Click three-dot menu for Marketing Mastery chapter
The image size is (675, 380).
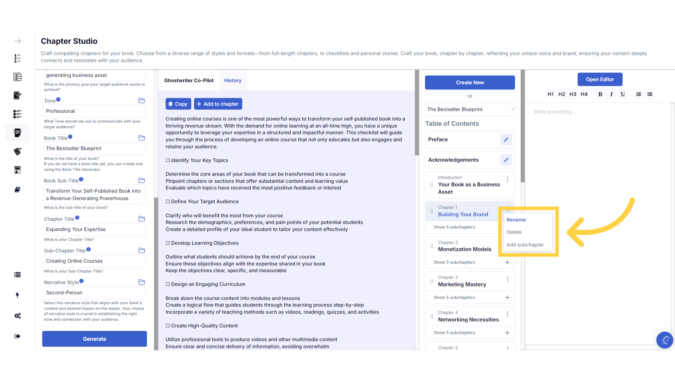point(507,279)
